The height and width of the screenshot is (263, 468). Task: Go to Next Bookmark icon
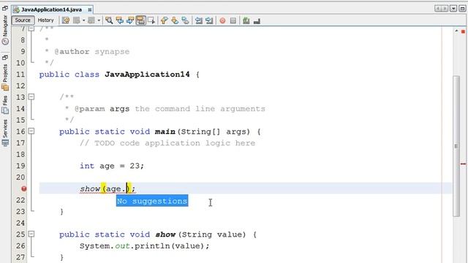pyautogui.click(x=175, y=20)
